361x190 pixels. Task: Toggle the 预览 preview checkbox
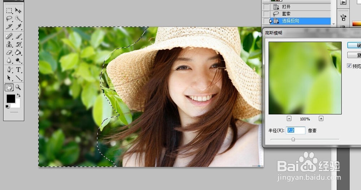[x=349, y=66]
